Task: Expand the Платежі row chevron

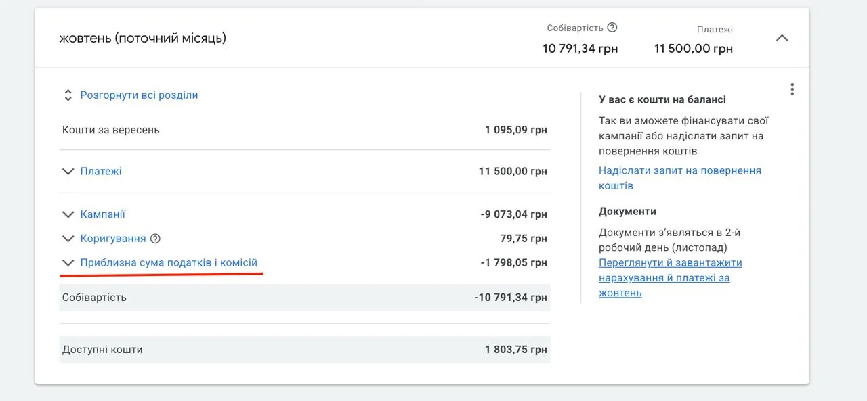Action: coord(68,172)
